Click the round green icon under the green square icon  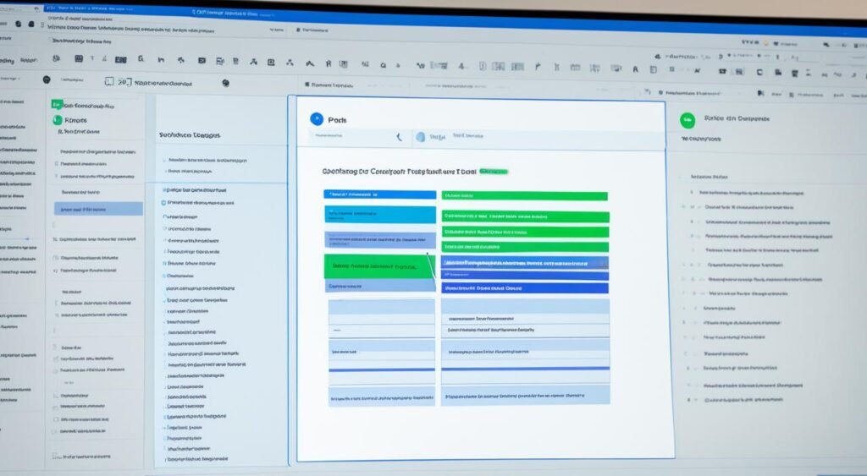[57, 120]
